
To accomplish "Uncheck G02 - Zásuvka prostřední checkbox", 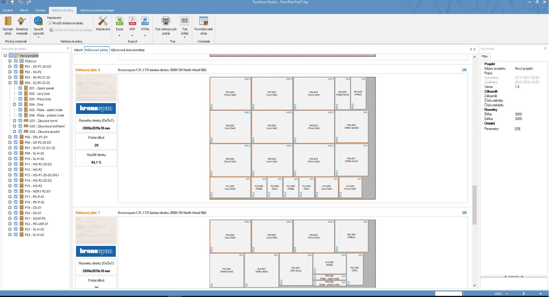I will click(x=20, y=126).
